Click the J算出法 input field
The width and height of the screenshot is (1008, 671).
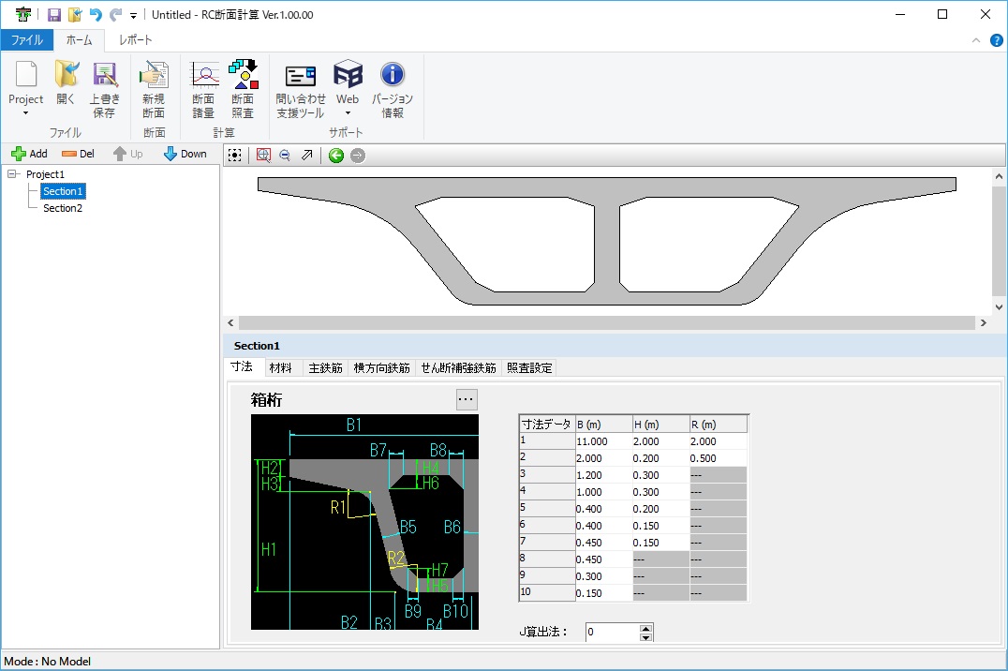(x=613, y=633)
